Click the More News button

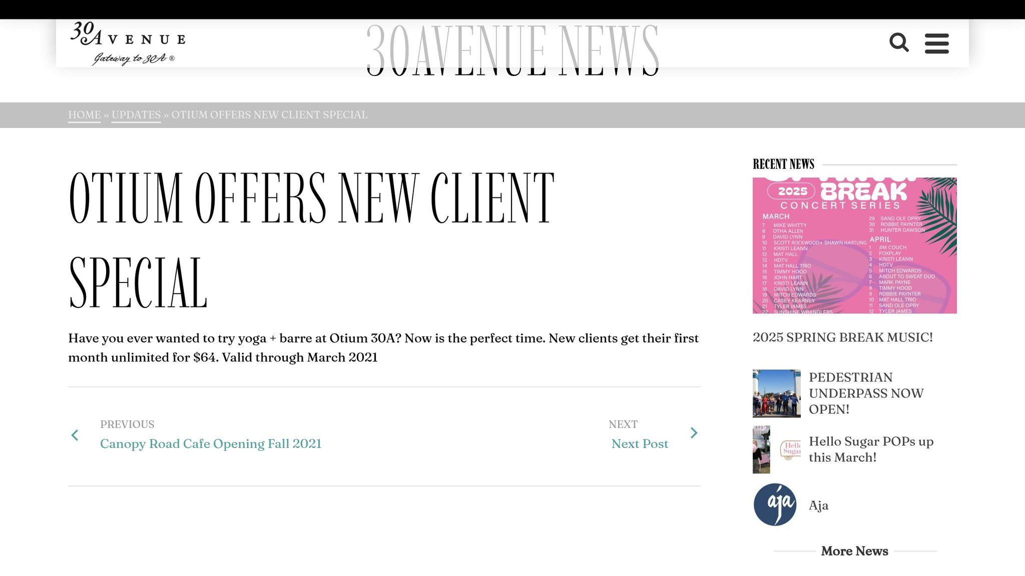(854, 551)
